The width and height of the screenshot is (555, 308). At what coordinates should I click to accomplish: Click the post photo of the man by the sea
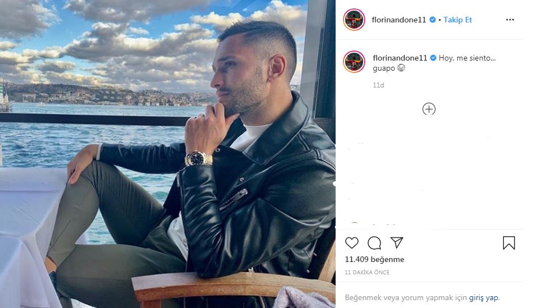(x=168, y=154)
